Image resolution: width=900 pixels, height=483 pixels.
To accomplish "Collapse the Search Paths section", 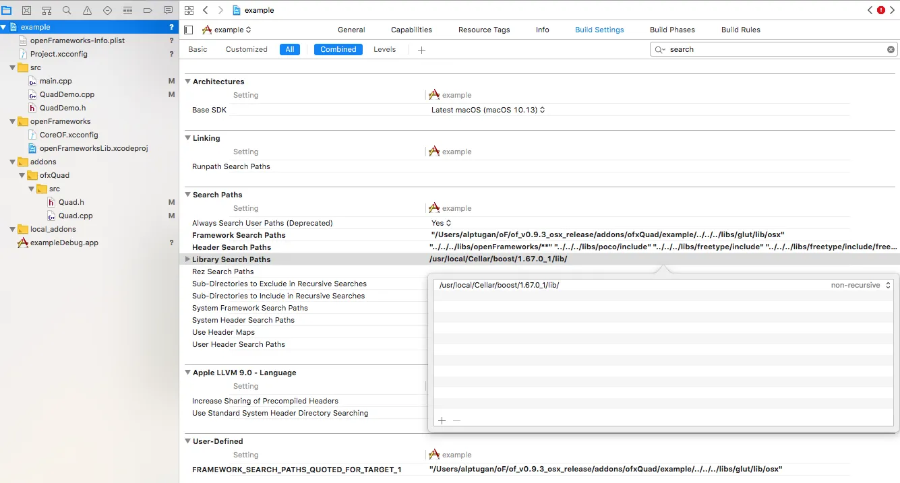I will [x=188, y=195].
